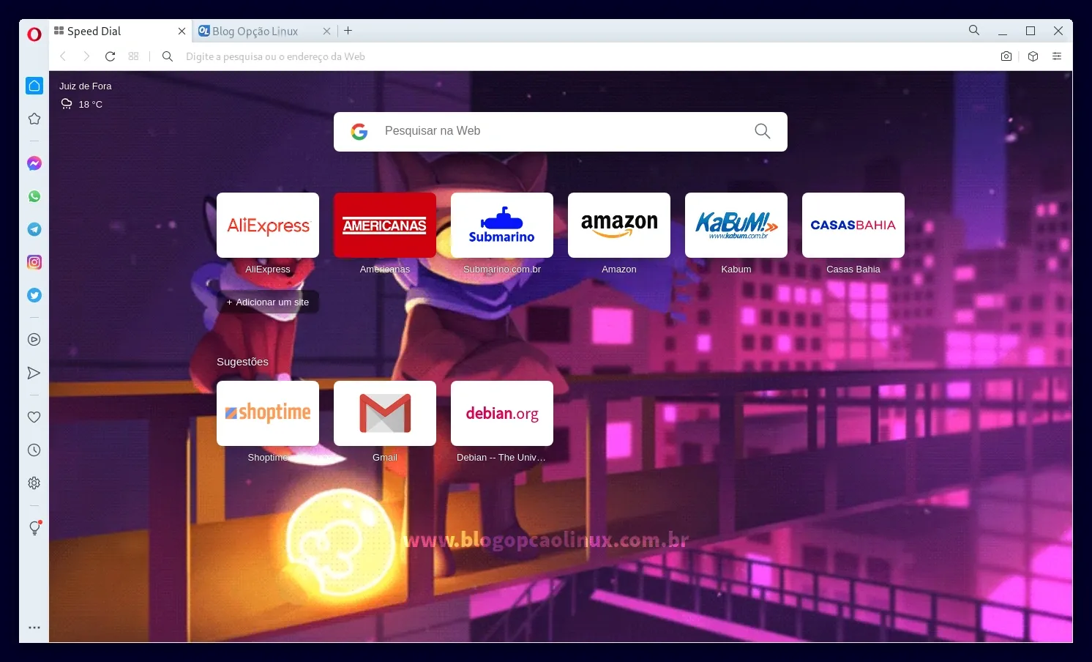Open the Opera main menu logo
Viewport: 1092px width, 662px height.
coord(34,34)
